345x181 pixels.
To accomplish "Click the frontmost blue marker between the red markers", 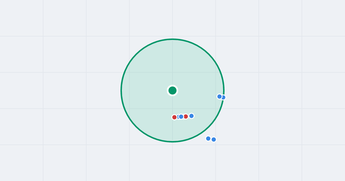I will point(181,117).
